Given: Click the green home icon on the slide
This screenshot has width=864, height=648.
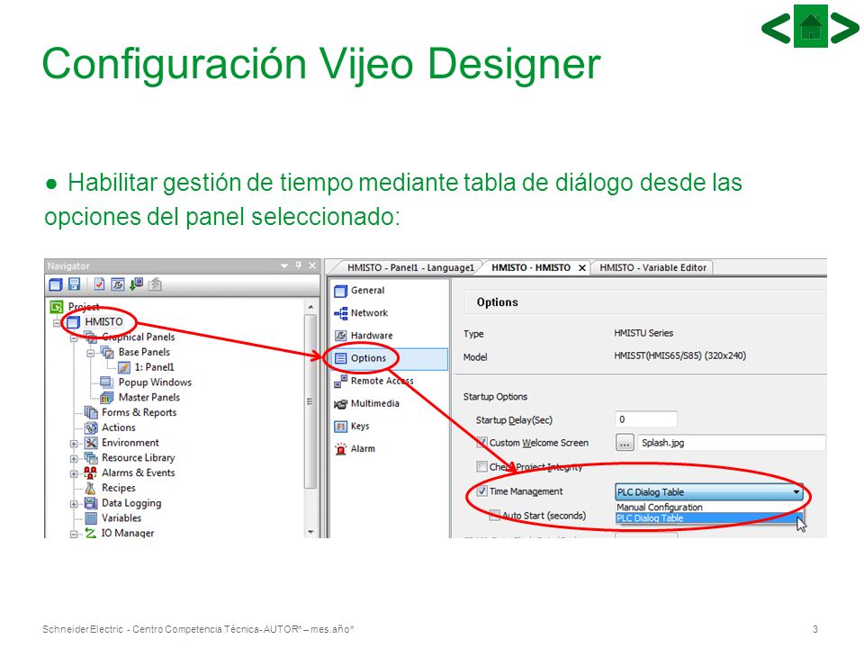Looking at the screenshot, I should click(x=811, y=26).
